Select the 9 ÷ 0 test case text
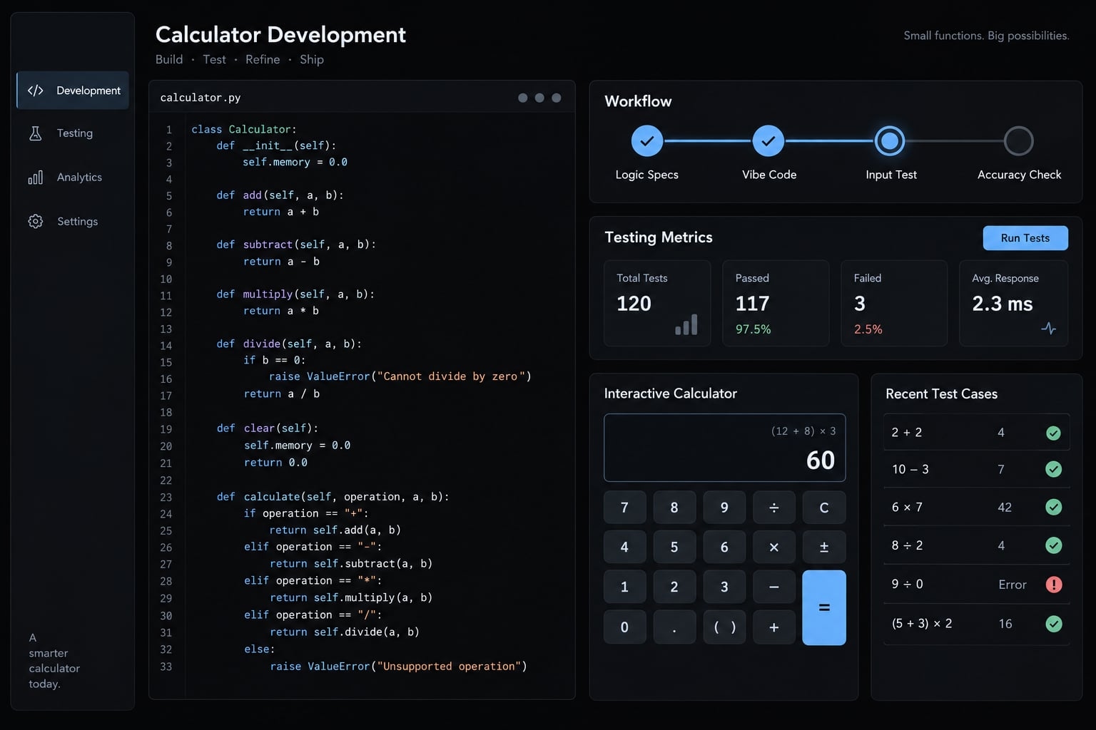Viewport: 1096px width, 730px height. point(907,585)
